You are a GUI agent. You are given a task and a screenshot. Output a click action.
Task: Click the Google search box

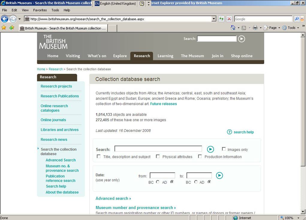pos(263,19)
